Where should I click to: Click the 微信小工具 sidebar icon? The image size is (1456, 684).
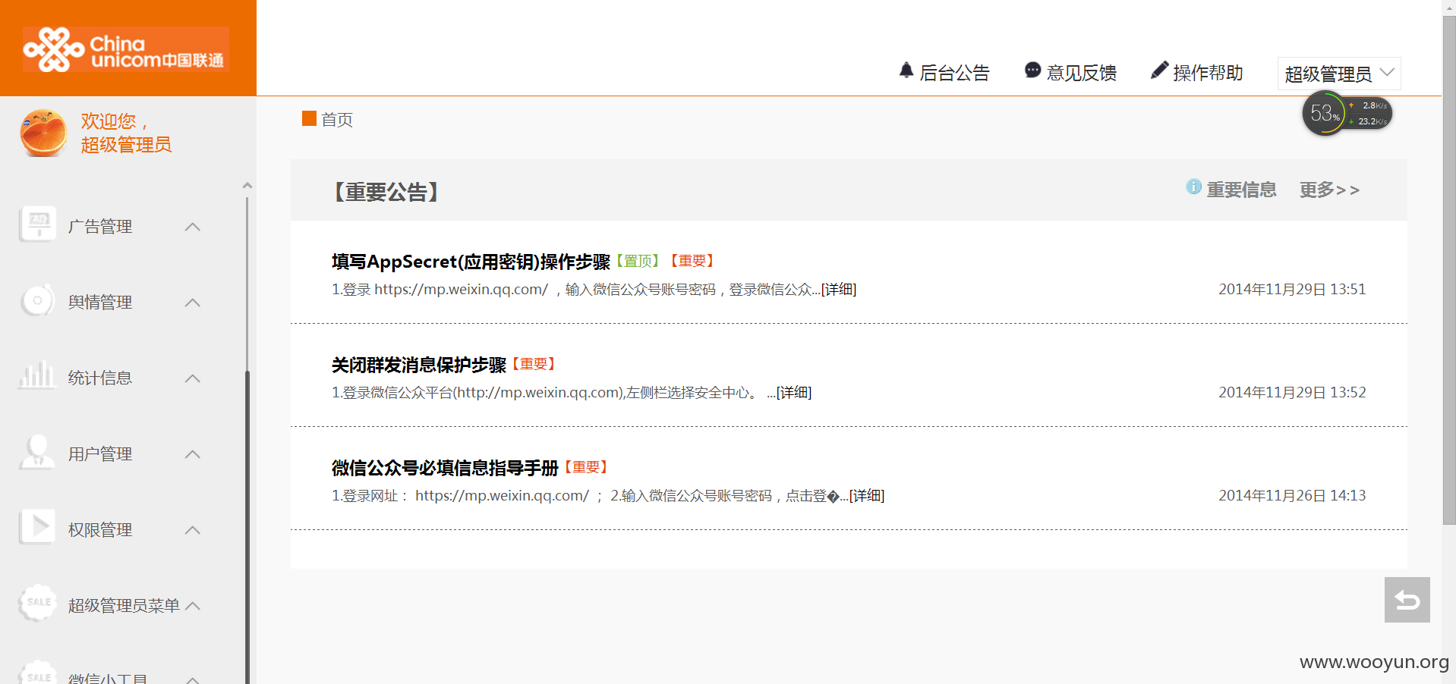[x=37, y=673]
